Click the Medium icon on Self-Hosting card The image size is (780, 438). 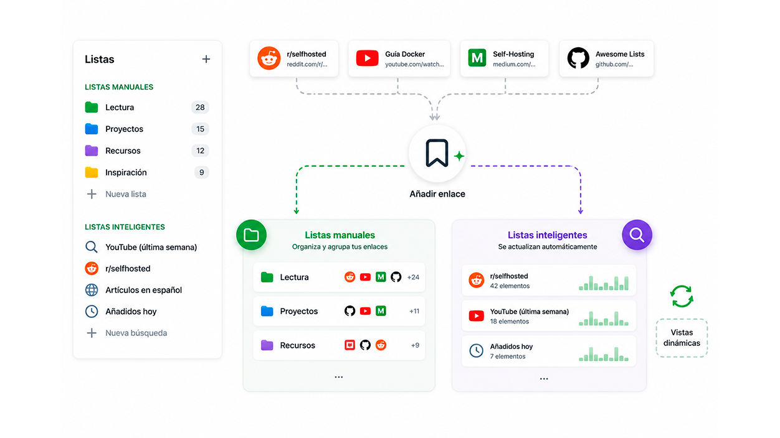[x=477, y=58]
